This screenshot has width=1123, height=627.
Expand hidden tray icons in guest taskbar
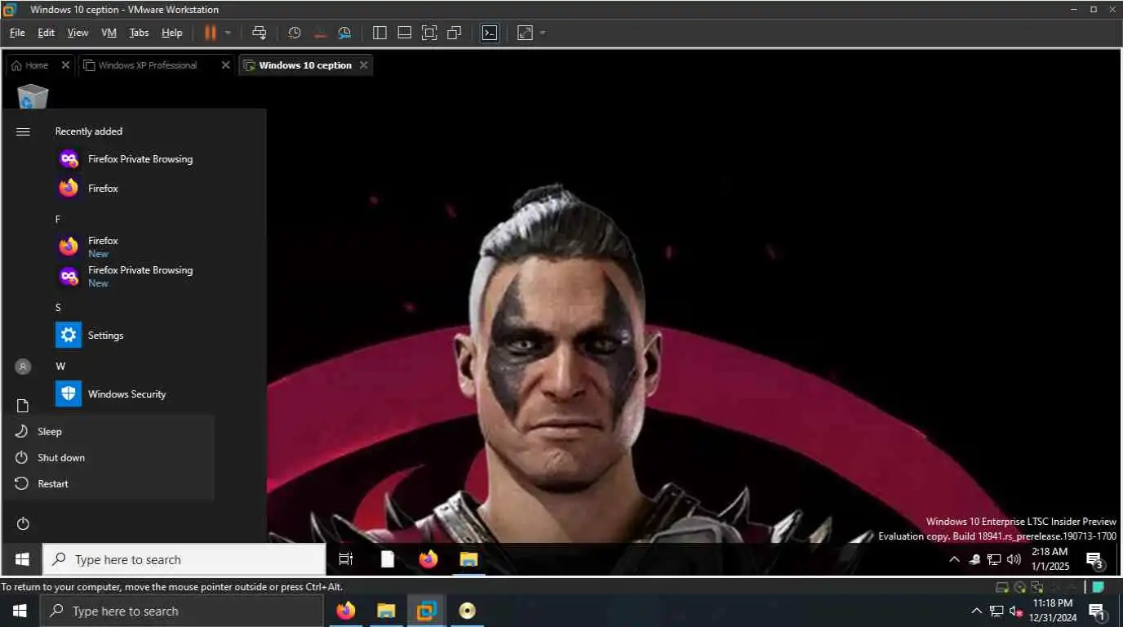pyautogui.click(x=954, y=559)
